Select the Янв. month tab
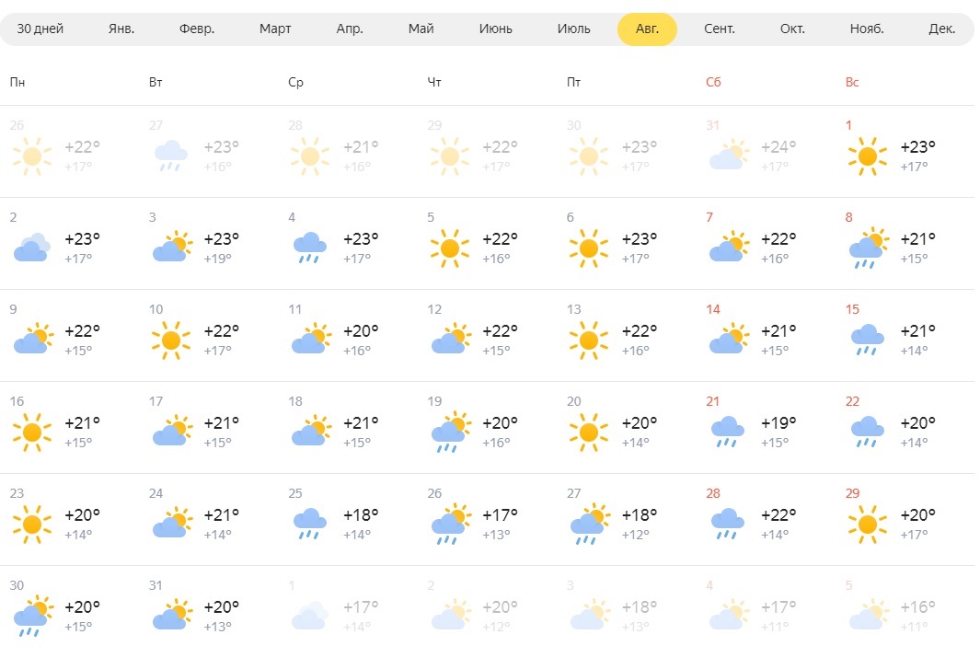Image resolution: width=980 pixels, height=669 pixels. [121, 29]
